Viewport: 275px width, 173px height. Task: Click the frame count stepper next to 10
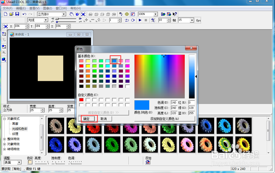169,20
